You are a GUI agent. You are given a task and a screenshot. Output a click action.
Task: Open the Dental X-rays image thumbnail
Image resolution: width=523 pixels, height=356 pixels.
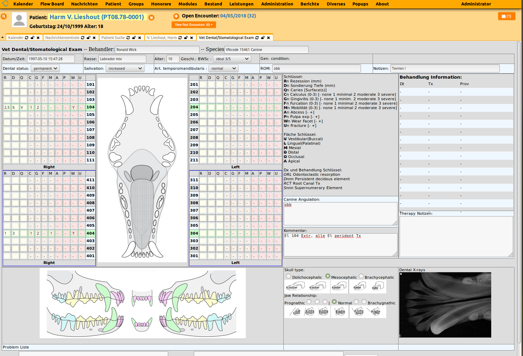click(445, 305)
